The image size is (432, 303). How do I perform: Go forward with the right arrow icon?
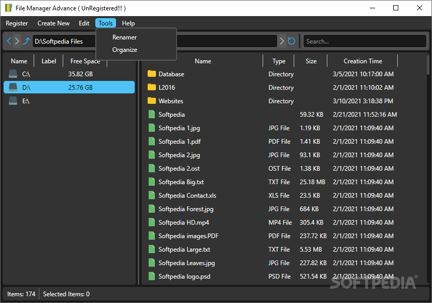tap(17, 41)
